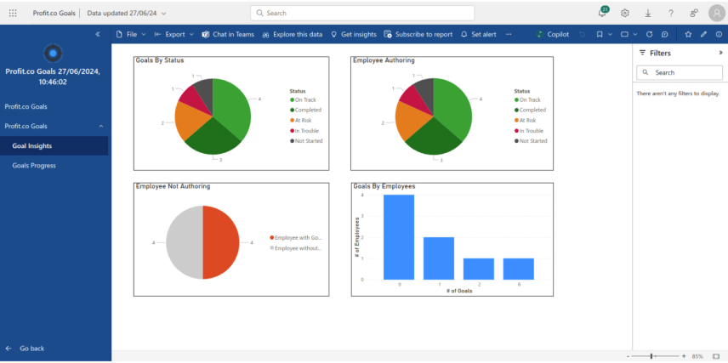Select the first Profit.co Goals nav item
The height and width of the screenshot is (363, 728).
[x=26, y=106]
